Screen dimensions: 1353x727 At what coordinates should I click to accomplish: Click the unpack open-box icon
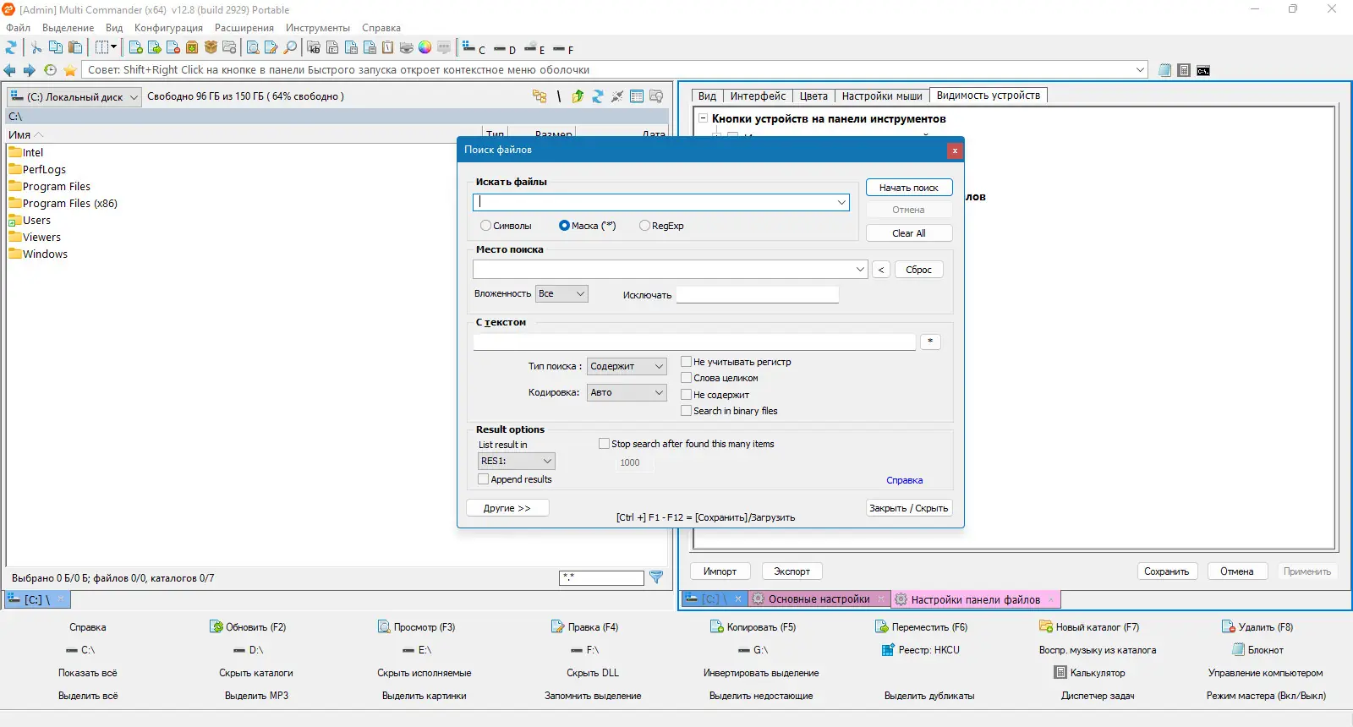pos(211,47)
